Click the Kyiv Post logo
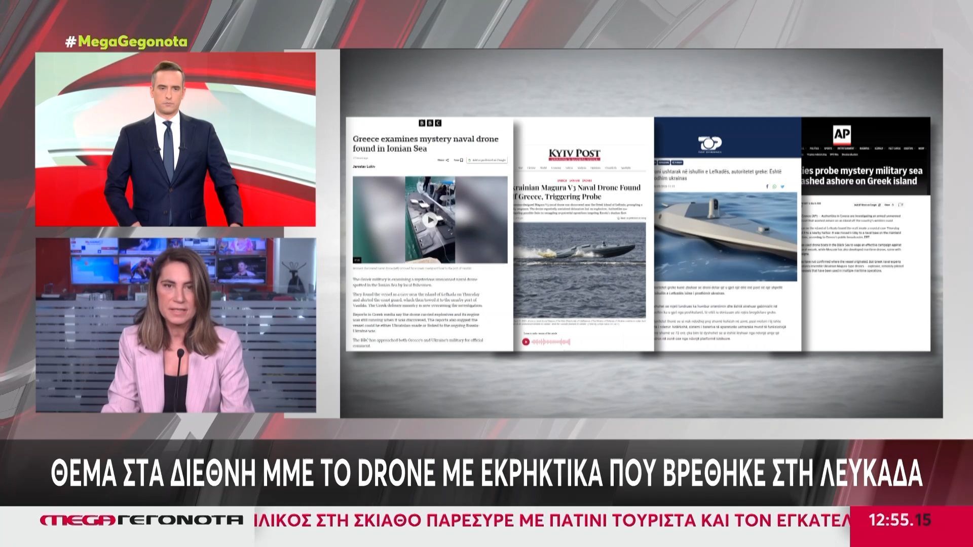 (575, 154)
